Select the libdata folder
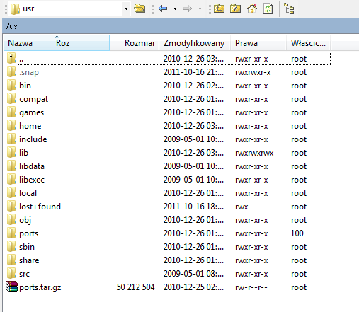The width and height of the screenshot is (359, 312). click(x=32, y=166)
